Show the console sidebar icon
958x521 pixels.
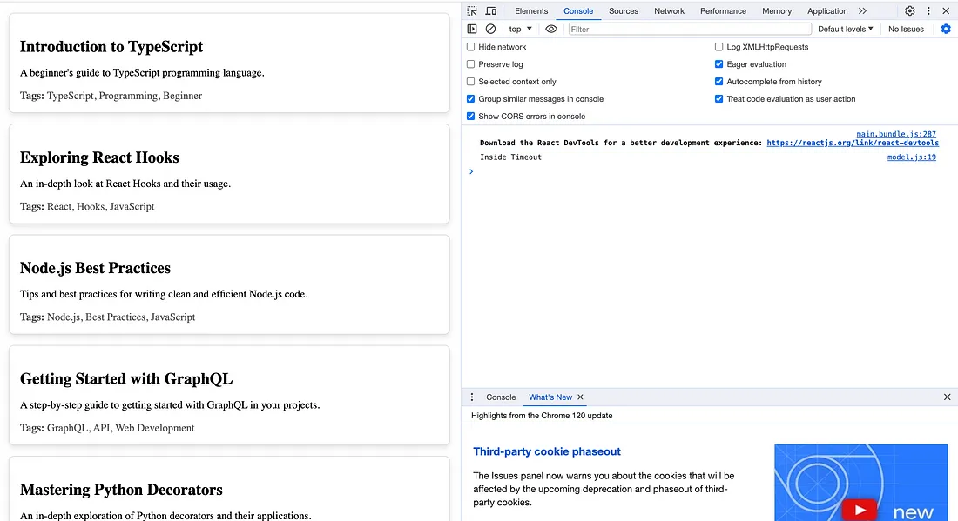click(x=472, y=29)
